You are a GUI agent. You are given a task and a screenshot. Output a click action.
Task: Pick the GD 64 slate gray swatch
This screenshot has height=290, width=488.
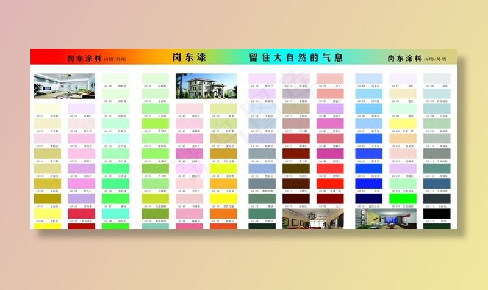262,154
